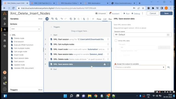
Task: Enable the Write XML data checkbox
Action: tap(116, 41)
